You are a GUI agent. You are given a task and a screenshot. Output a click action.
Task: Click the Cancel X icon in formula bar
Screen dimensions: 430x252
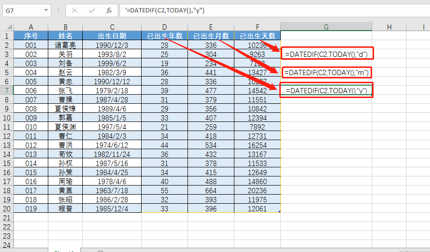[x=75, y=10]
